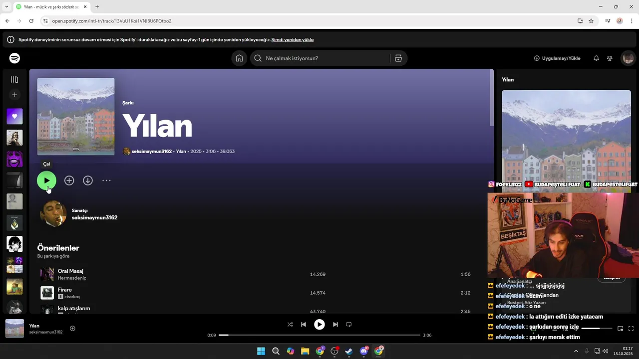The width and height of the screenshot is (639, 359).
Task: Click the Oral Masaj cover thumbnail
Action: click(x=47, y=274)
